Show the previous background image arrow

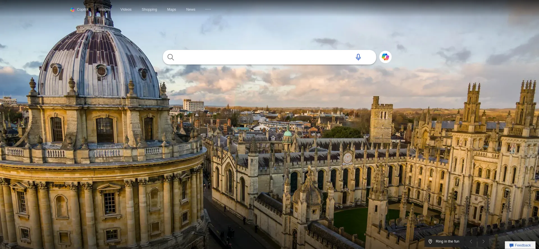click(471, 241)
